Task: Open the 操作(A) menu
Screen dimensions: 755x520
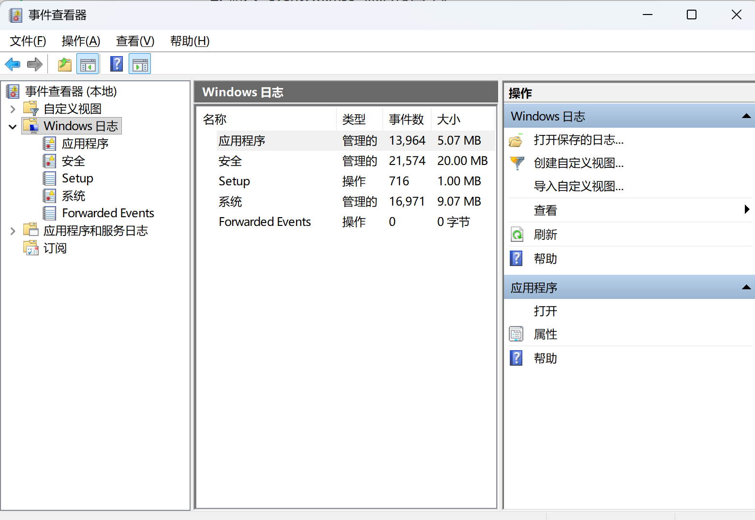Action: tap(81, 41)
